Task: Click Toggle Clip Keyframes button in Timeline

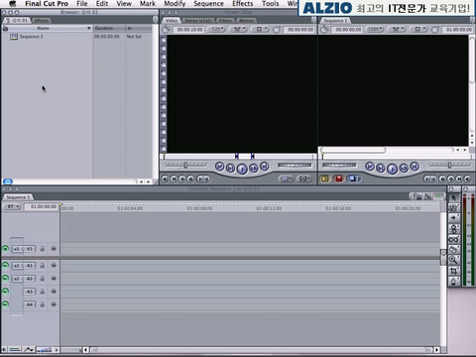Action: pyautogui.click(x=15, y=350)
